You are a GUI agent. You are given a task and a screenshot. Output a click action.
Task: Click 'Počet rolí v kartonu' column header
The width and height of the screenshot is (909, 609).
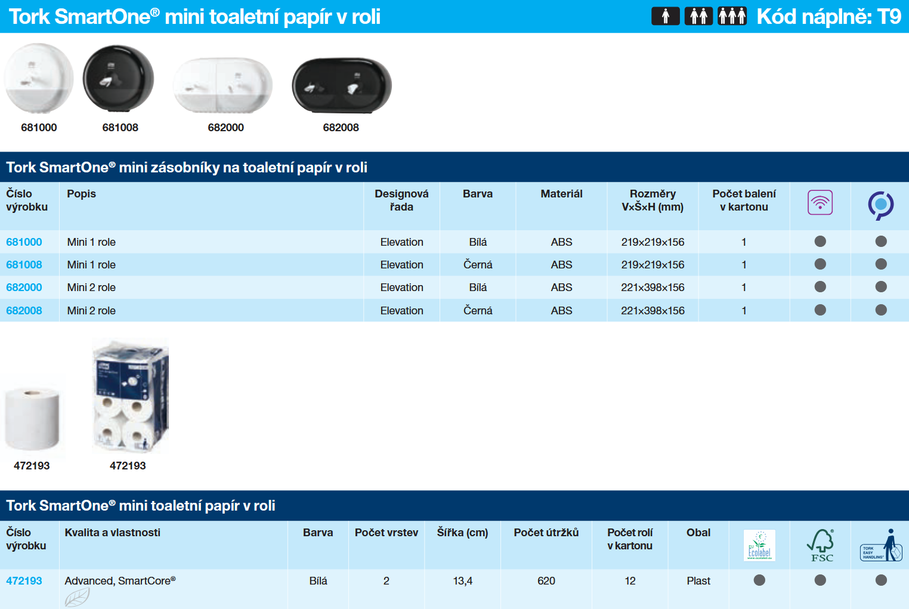630,539
